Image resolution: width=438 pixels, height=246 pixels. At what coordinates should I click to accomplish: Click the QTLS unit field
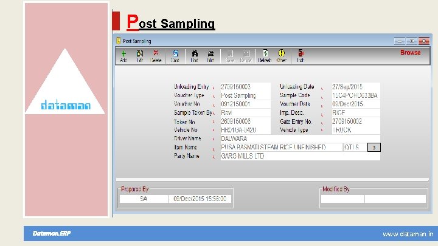(x=355, y=147)
